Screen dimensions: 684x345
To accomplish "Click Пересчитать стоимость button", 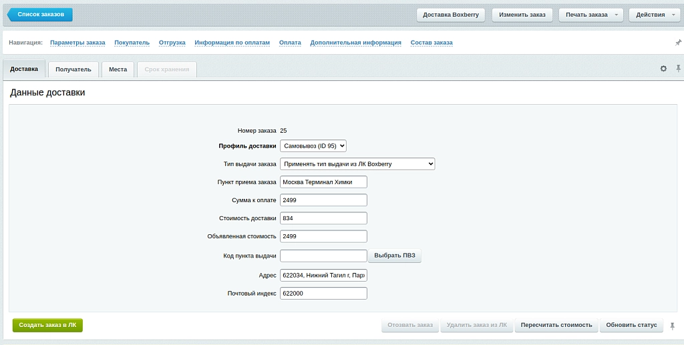I will [x=556, y=325].
